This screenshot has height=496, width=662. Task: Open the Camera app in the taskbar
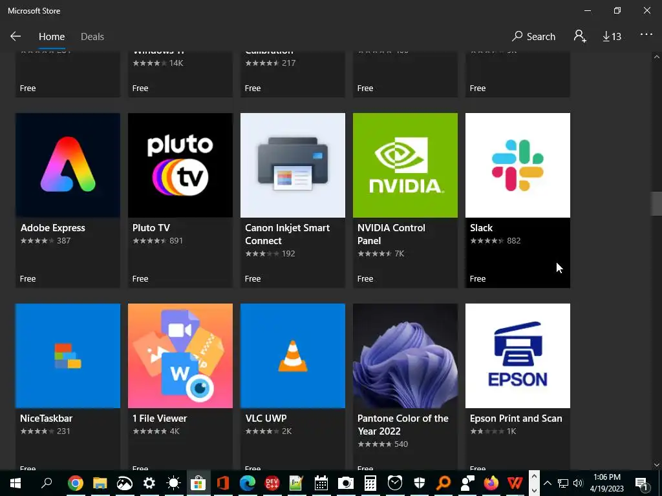345,483
